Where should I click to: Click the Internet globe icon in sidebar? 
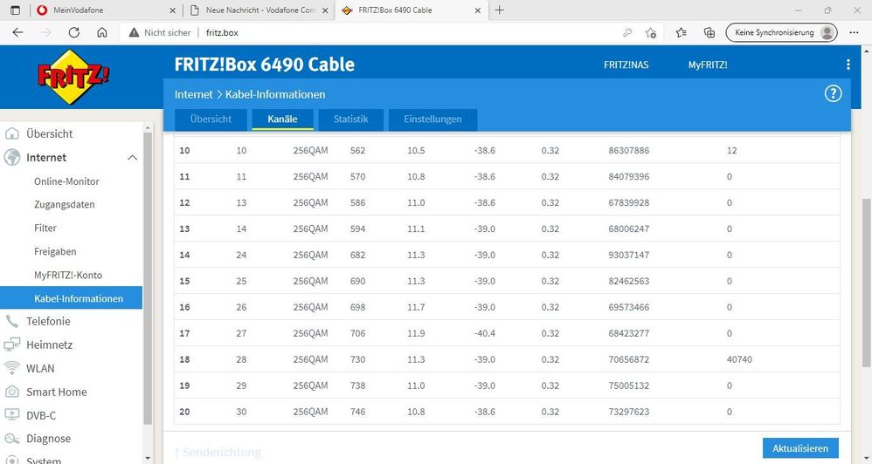[x=11, y=158]
